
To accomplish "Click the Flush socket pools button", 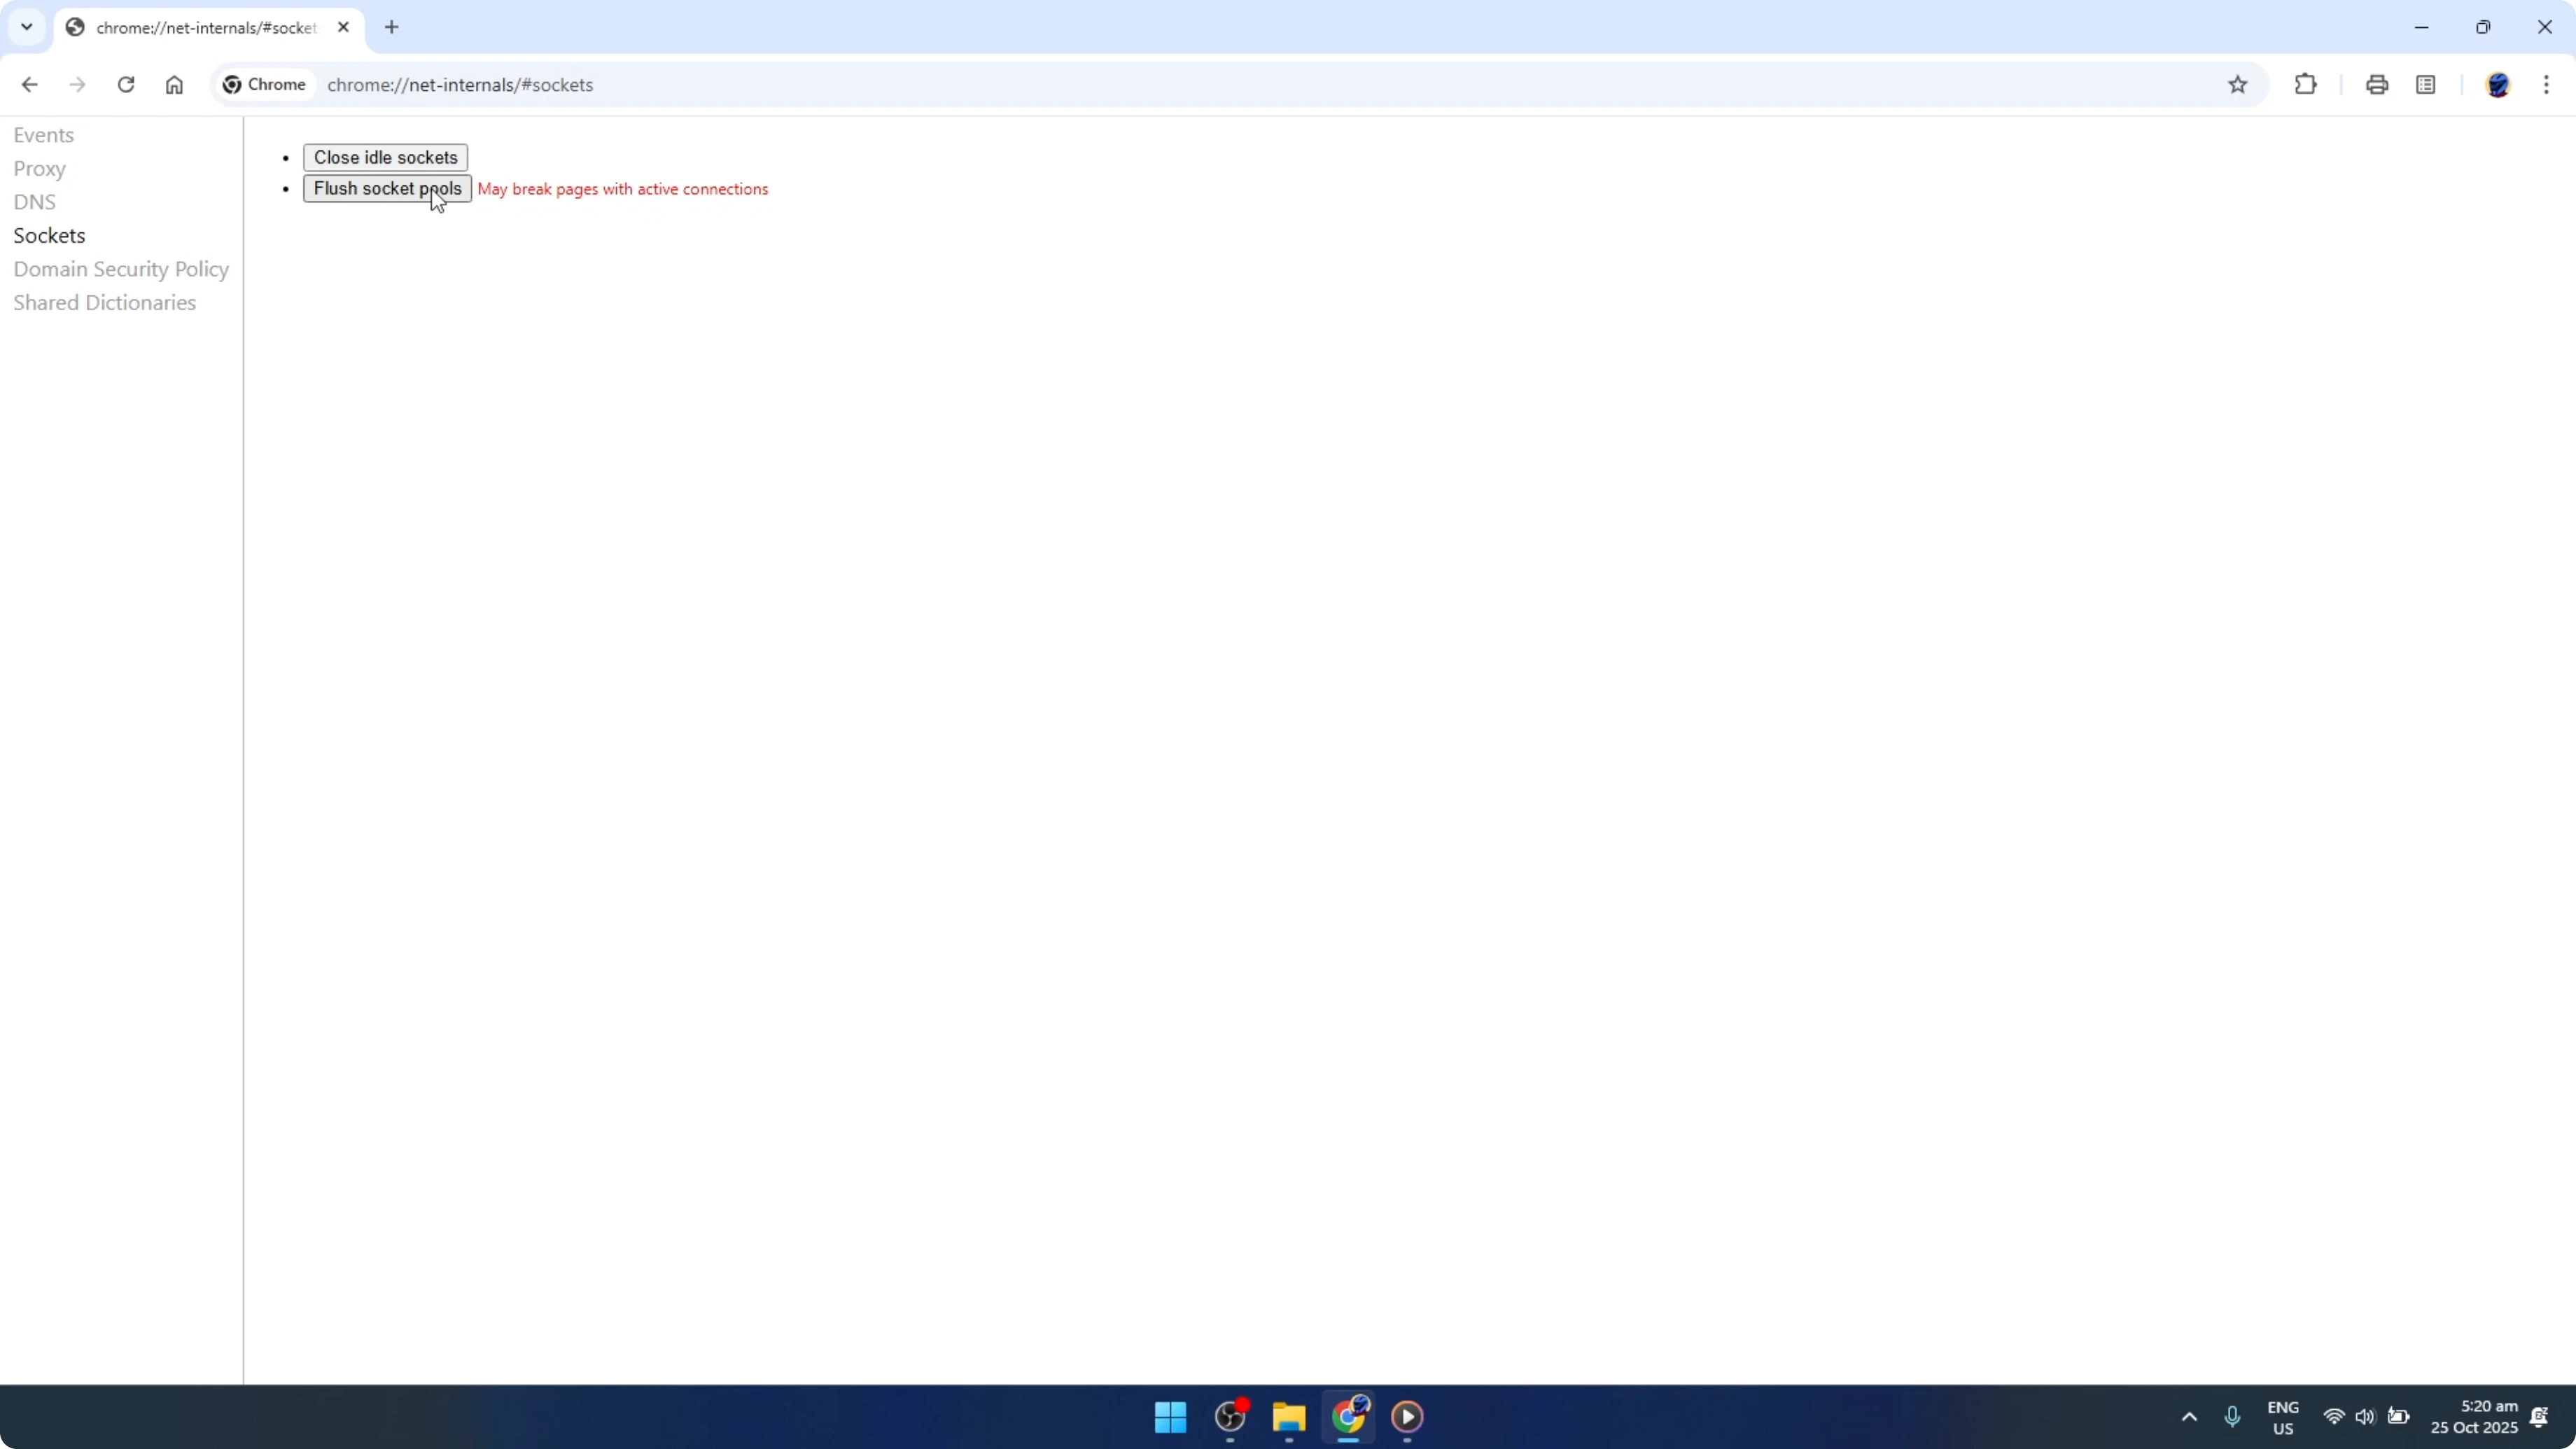I will (387, 188).
